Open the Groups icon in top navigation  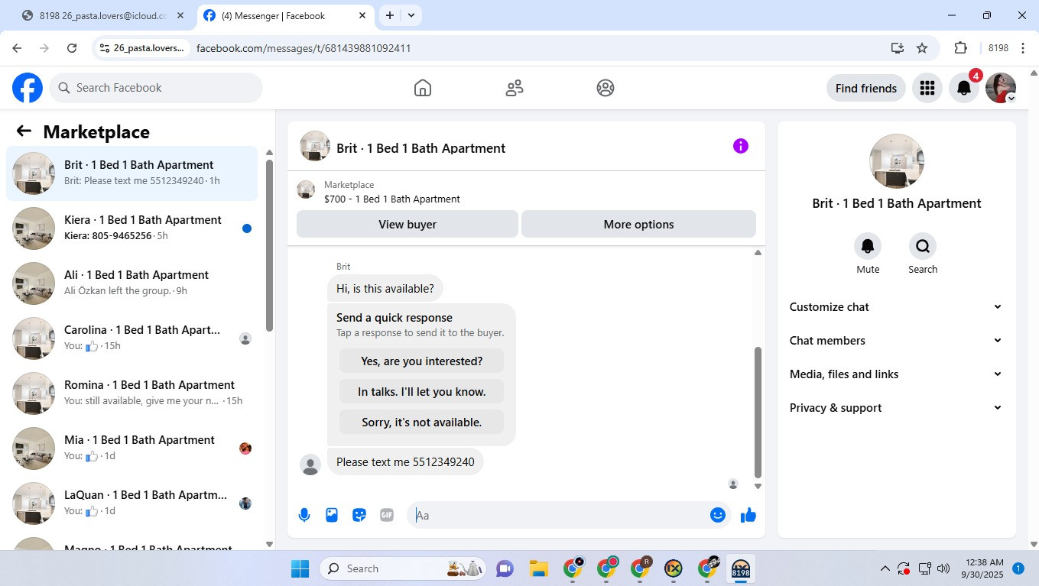tap(606, 88)
